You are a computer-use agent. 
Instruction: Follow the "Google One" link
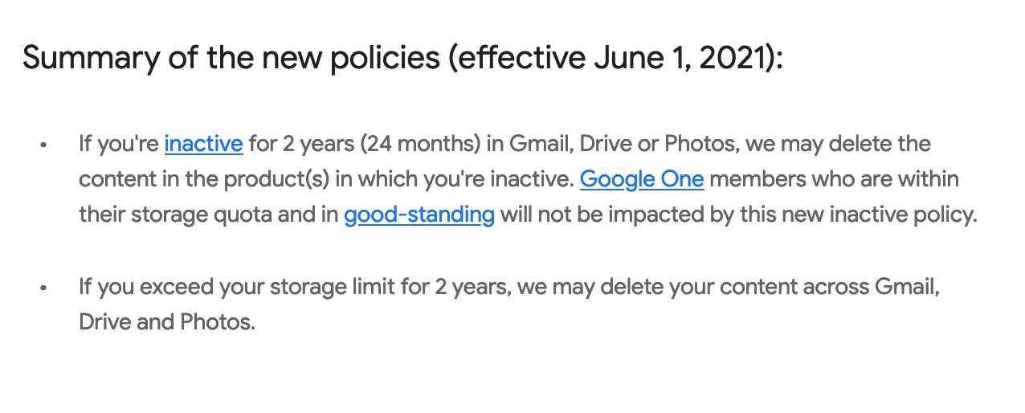pyautogui.click(x=642, y=179)
